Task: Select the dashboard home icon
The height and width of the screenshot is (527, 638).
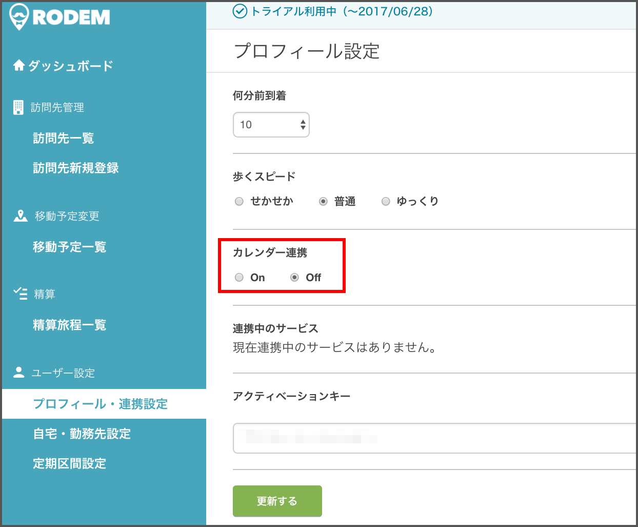Action: click(x=18, y=65)
